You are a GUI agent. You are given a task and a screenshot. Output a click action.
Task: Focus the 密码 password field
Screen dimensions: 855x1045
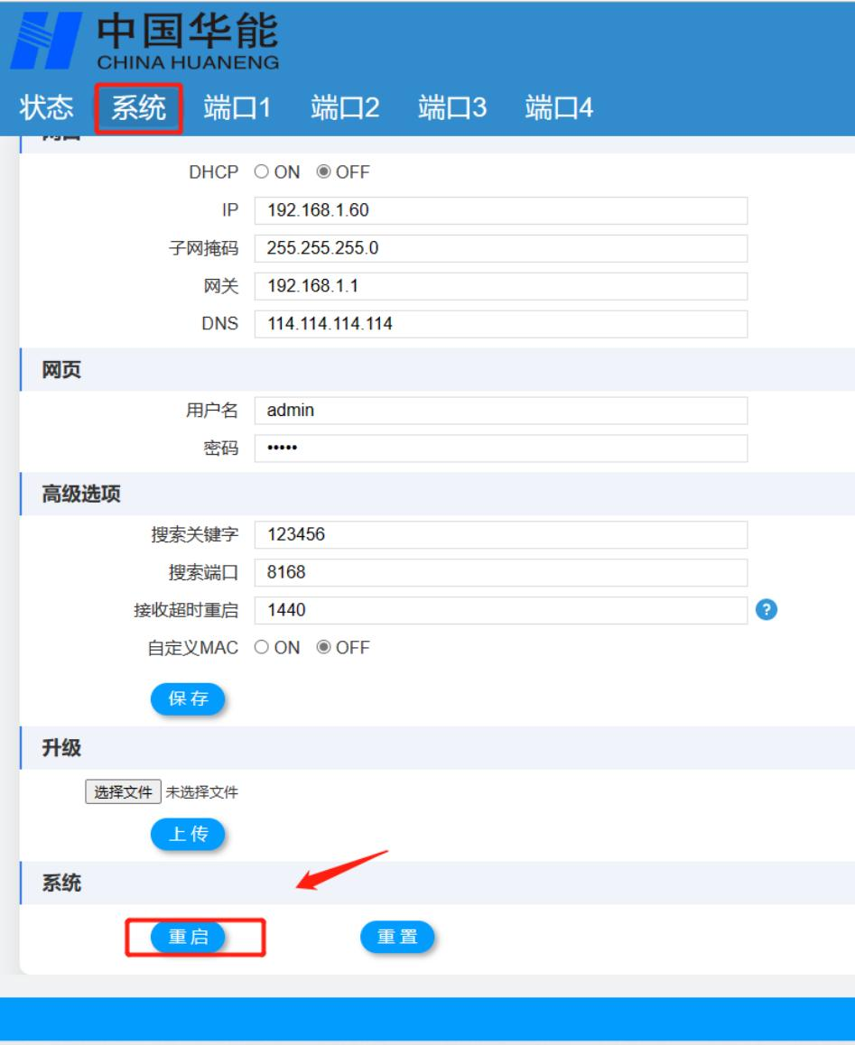pos(500,449)
